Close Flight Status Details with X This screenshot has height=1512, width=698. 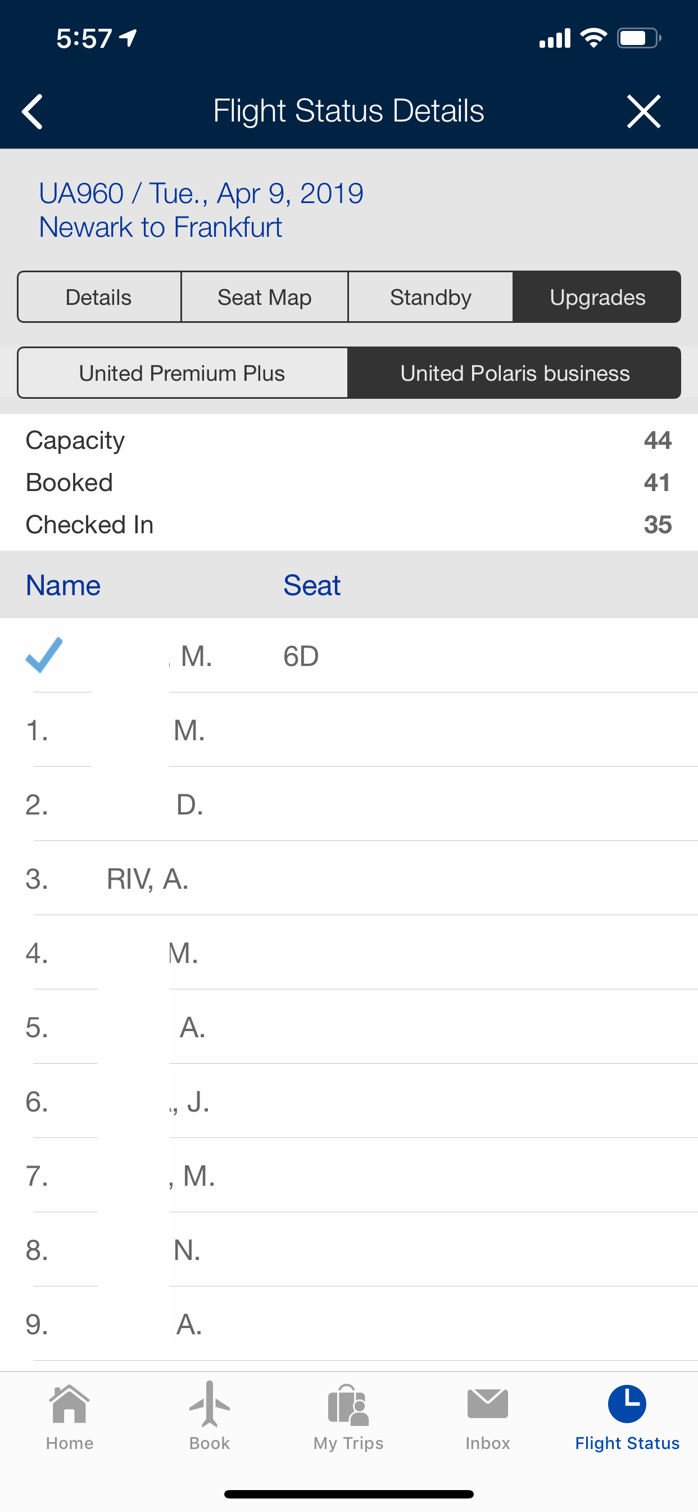pyautogui.click(x=643, y=111)
